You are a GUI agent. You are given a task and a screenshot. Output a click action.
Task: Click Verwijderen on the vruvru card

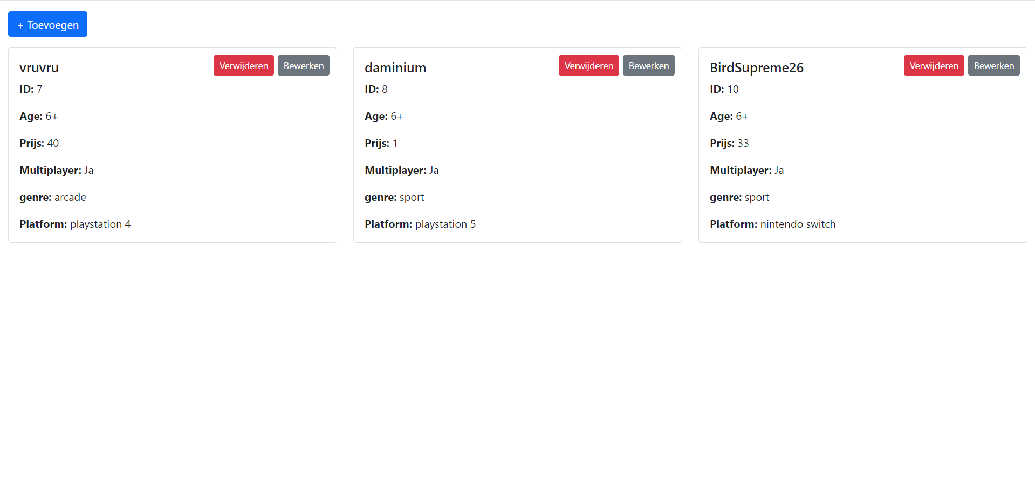243,65
